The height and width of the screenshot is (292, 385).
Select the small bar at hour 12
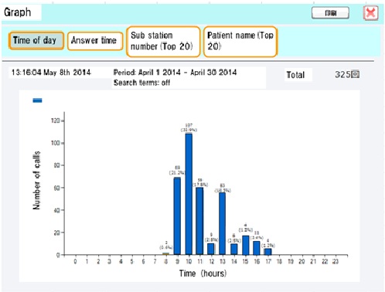coord(211,249)
